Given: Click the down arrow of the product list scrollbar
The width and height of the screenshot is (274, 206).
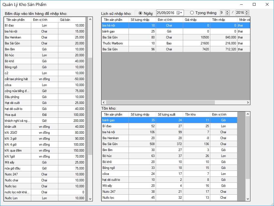Looking at the screenshot, I should [90, 199].
